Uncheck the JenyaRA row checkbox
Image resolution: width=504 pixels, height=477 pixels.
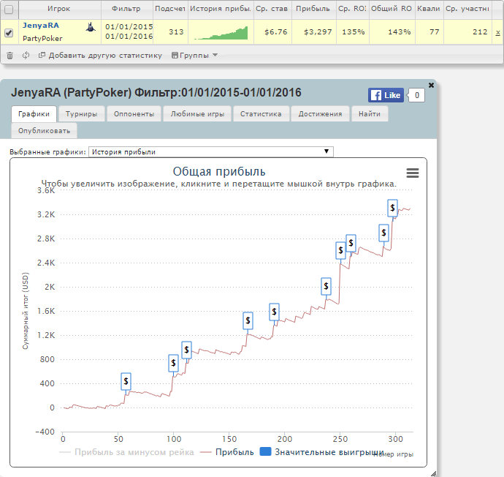click(x=9, y=32)
